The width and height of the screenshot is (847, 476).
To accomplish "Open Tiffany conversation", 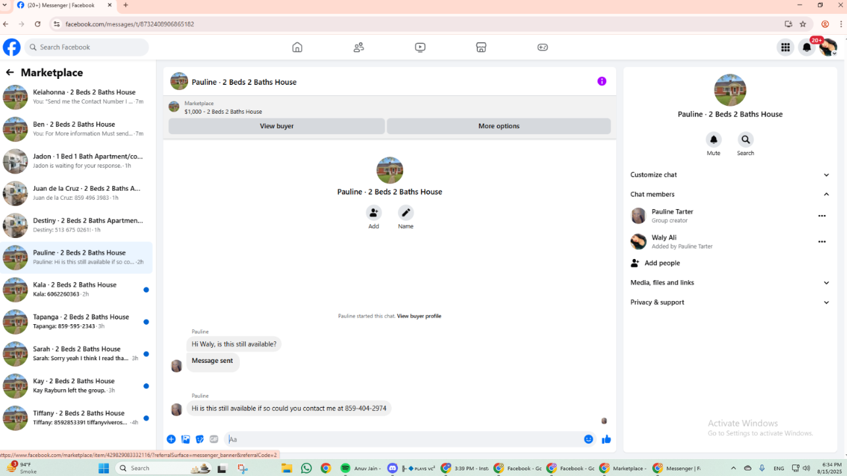I will pyautogui.click(x=76, y=418).
